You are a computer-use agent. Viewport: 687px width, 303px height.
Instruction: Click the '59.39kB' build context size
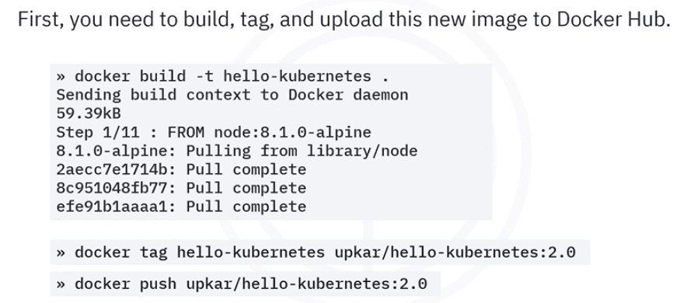coord(89,113)
